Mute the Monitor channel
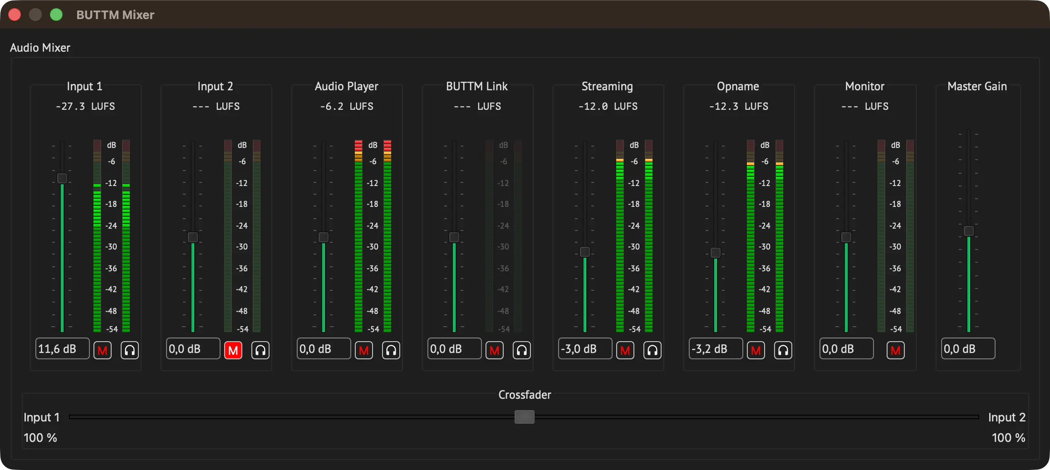The image size is (1050, 470). [896, 350]
